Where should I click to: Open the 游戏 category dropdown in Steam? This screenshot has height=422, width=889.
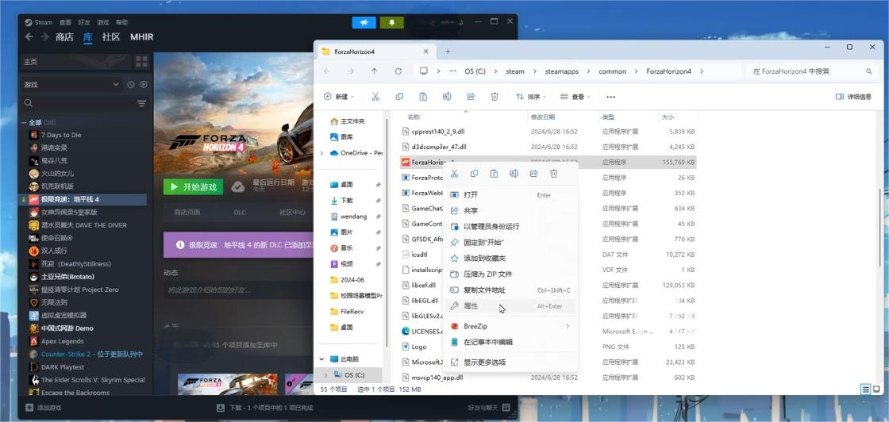point(71,84)
